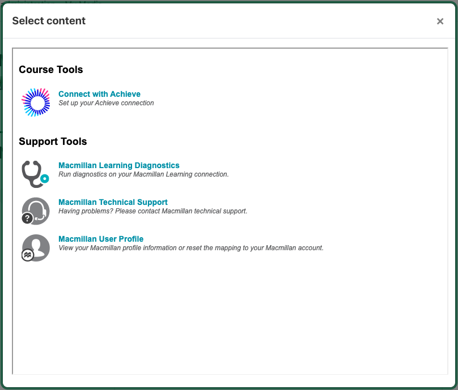Click the 'Set up your Achieve connection' description
The width and height of the screenshot is (458, 390).
106,103
